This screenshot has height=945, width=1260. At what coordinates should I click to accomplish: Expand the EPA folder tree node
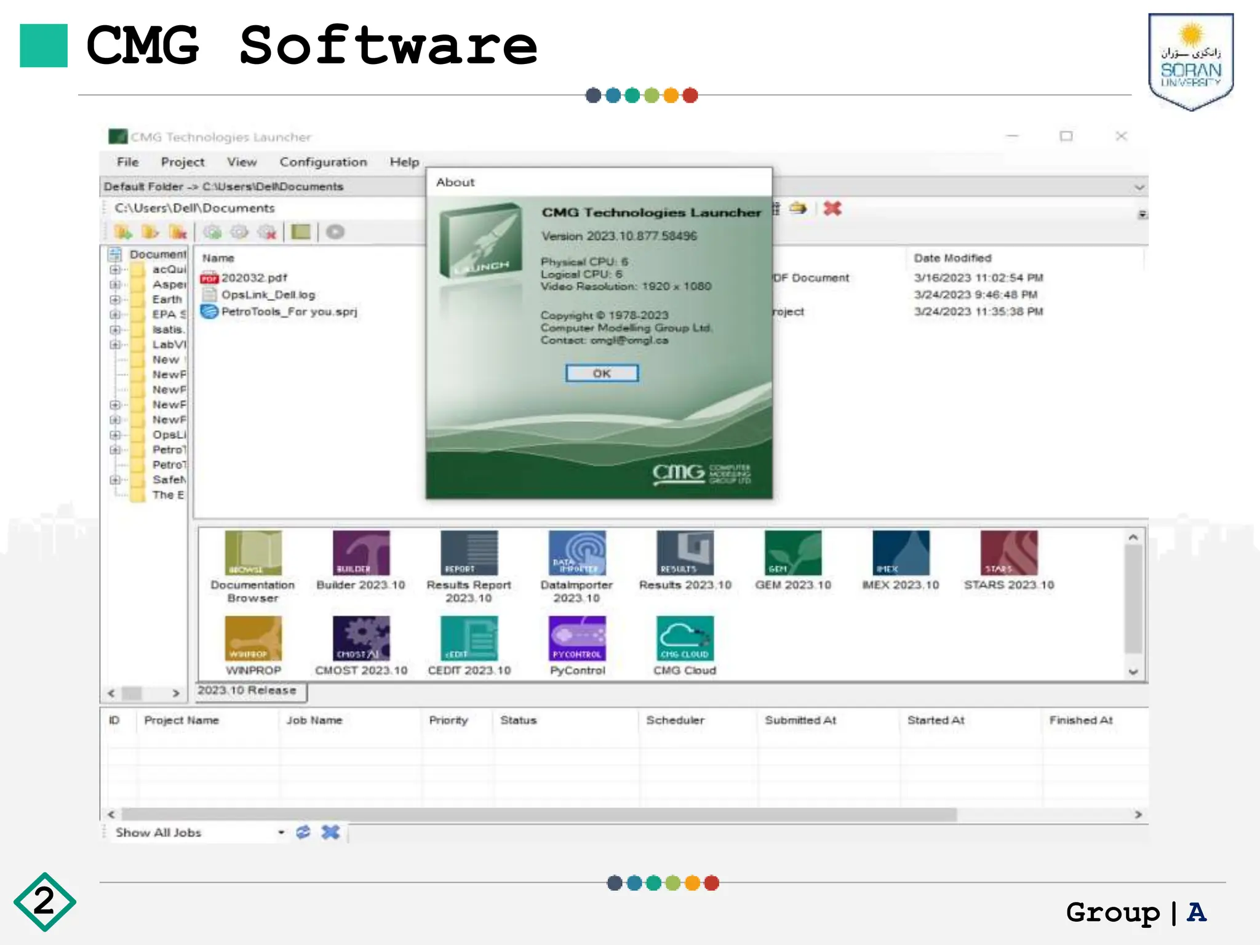point(115,314)
